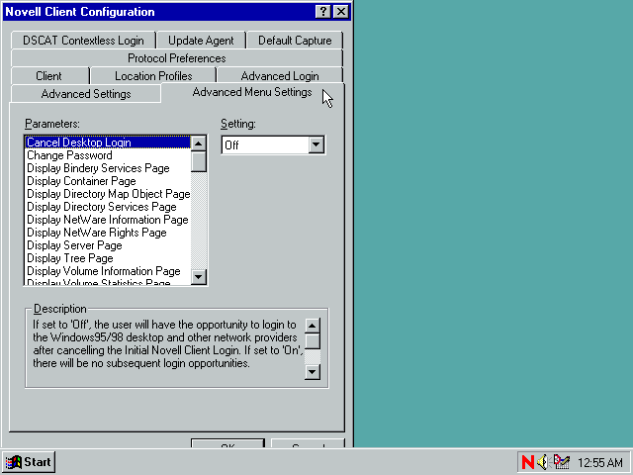633x475 pixels.
Task: Select Change Password in the Parameters list
Action: tap(69, 155)
